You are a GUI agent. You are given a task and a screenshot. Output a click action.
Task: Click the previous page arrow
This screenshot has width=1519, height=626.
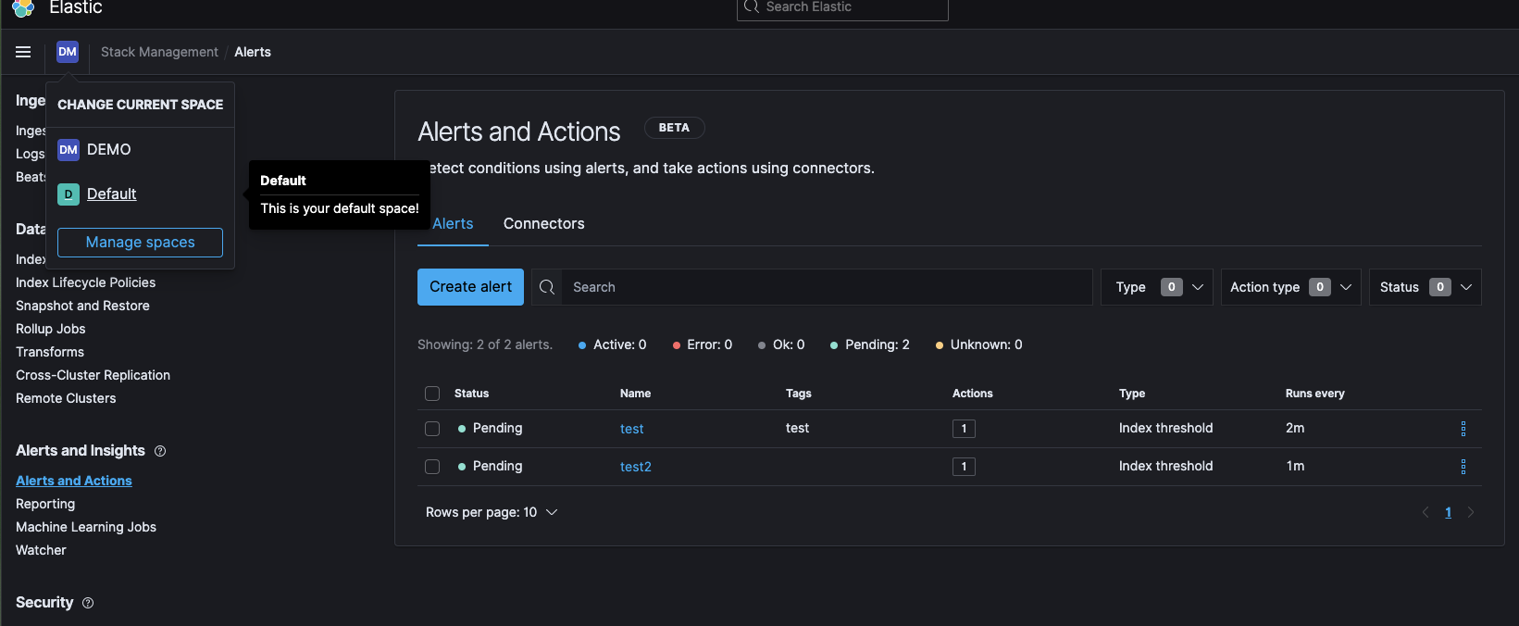(x=1426, y=512)
